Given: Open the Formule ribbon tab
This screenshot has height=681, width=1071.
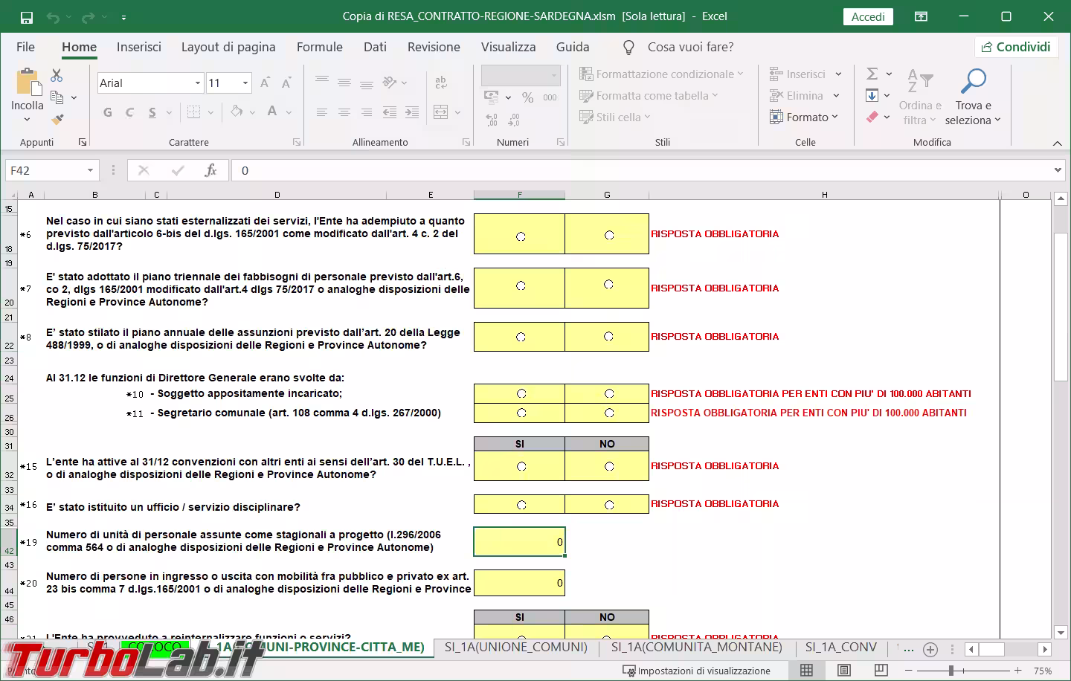Looking at the screenshot, I should click(x=319, y=47).
